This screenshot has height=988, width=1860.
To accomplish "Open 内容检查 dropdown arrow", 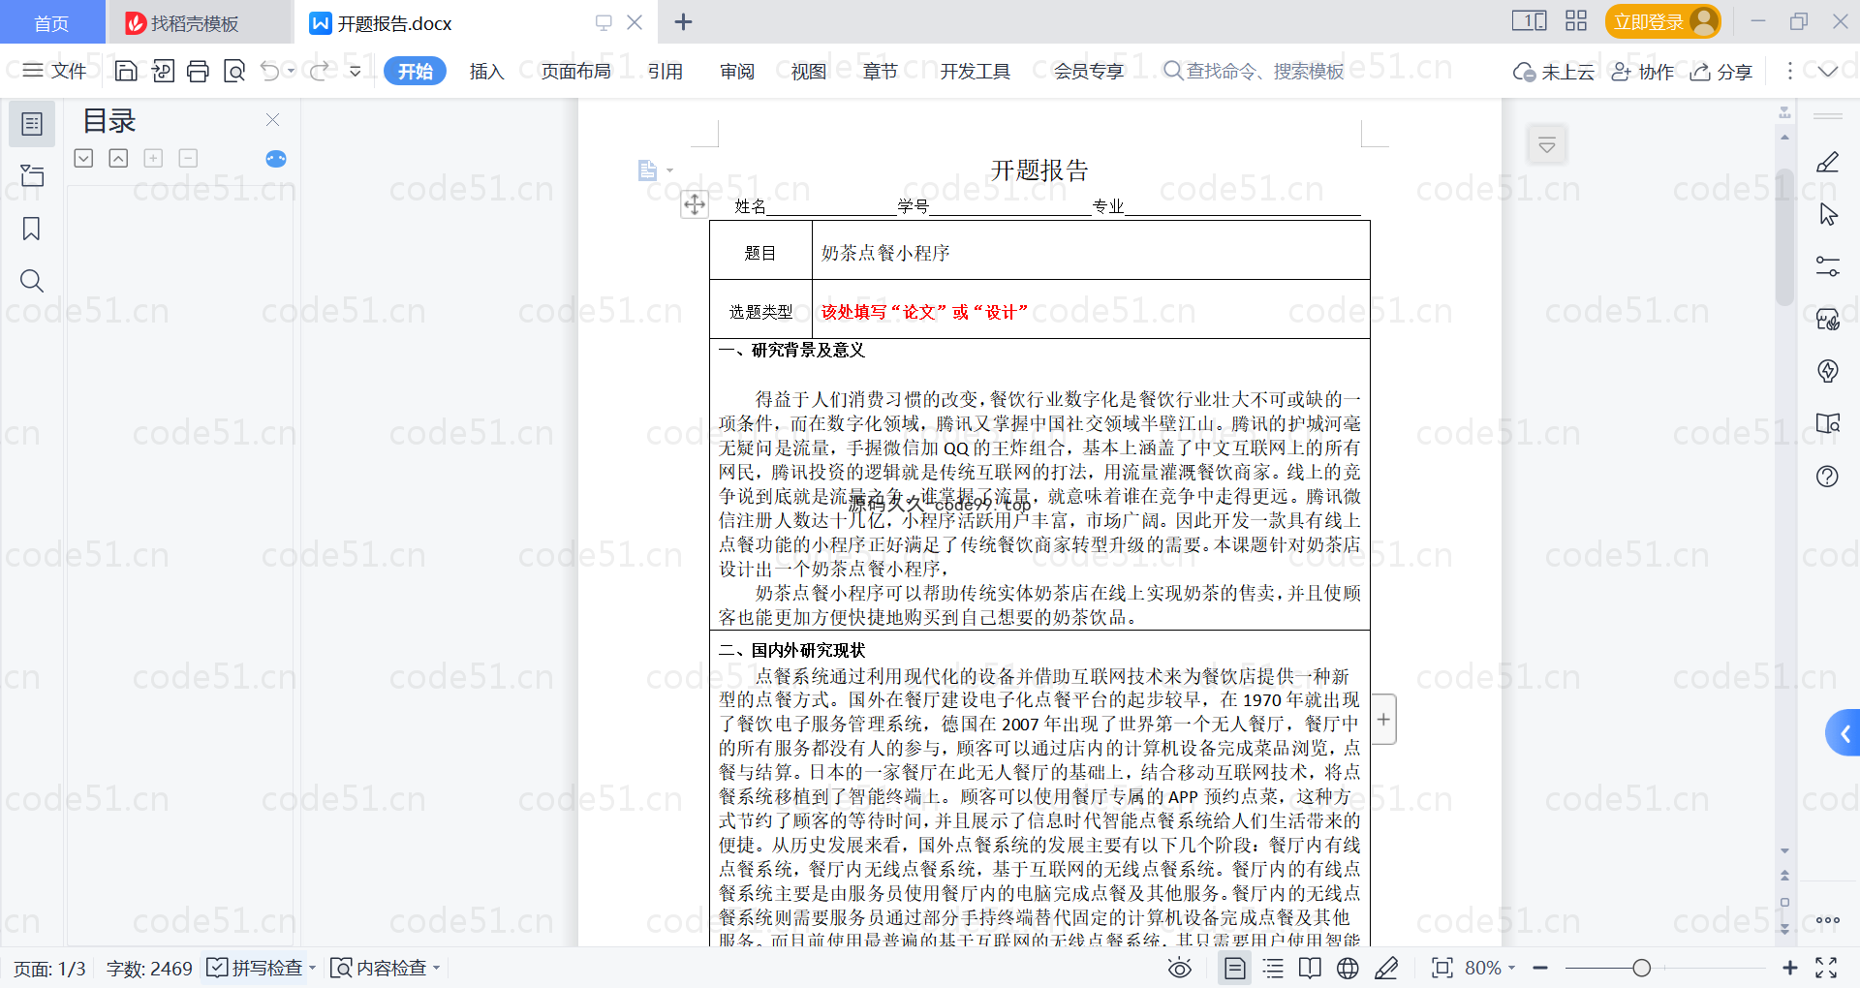I will 436,968.
